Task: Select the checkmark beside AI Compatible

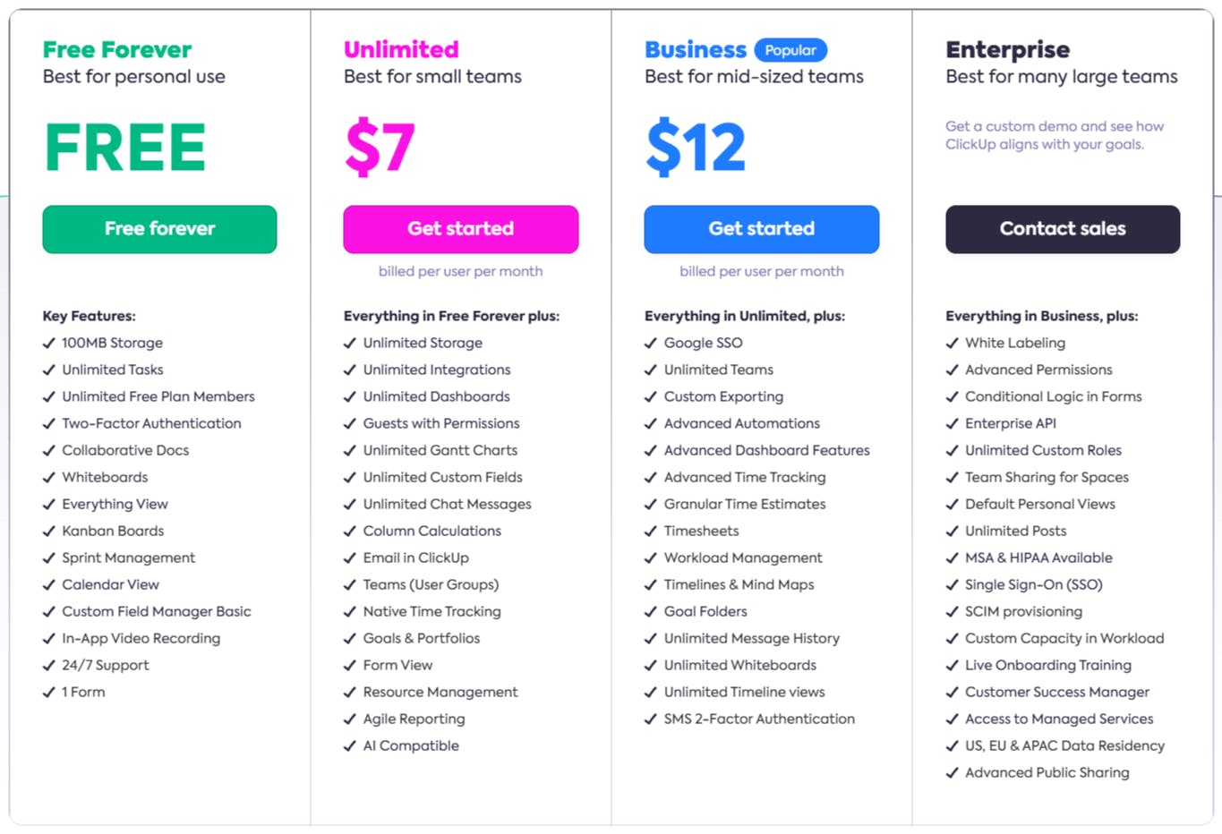Action: tap(350, 745)
